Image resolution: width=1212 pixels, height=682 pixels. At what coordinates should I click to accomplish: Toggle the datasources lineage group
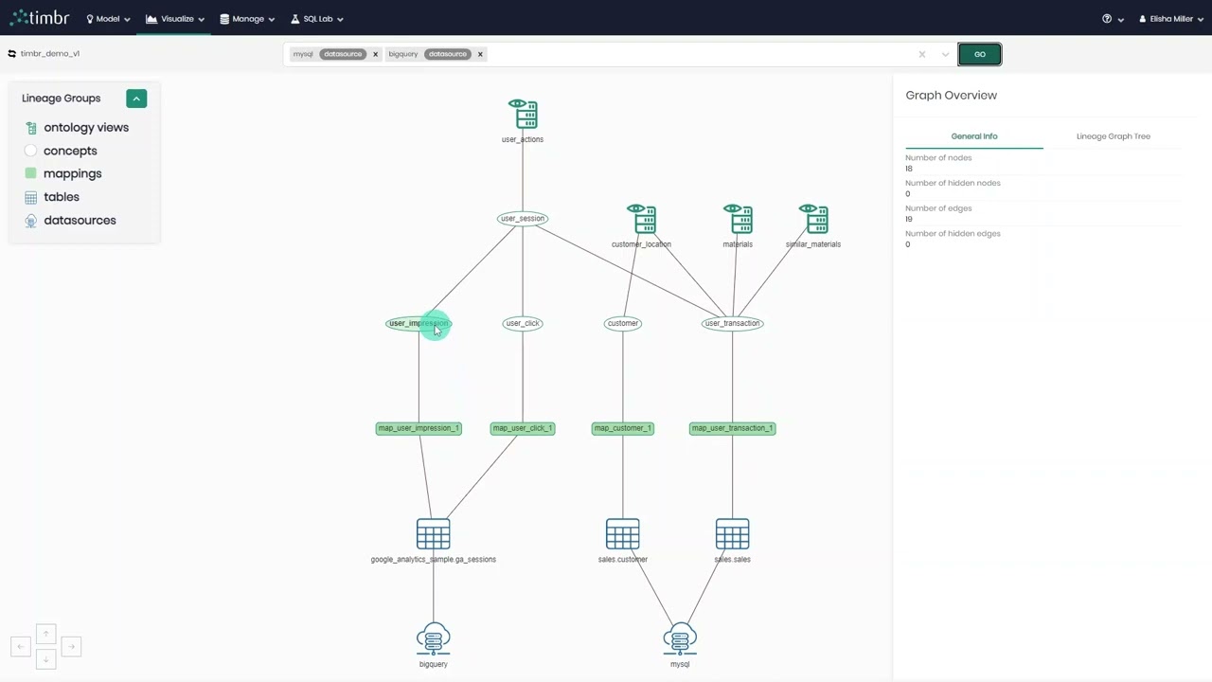click(x=70, y=220)
